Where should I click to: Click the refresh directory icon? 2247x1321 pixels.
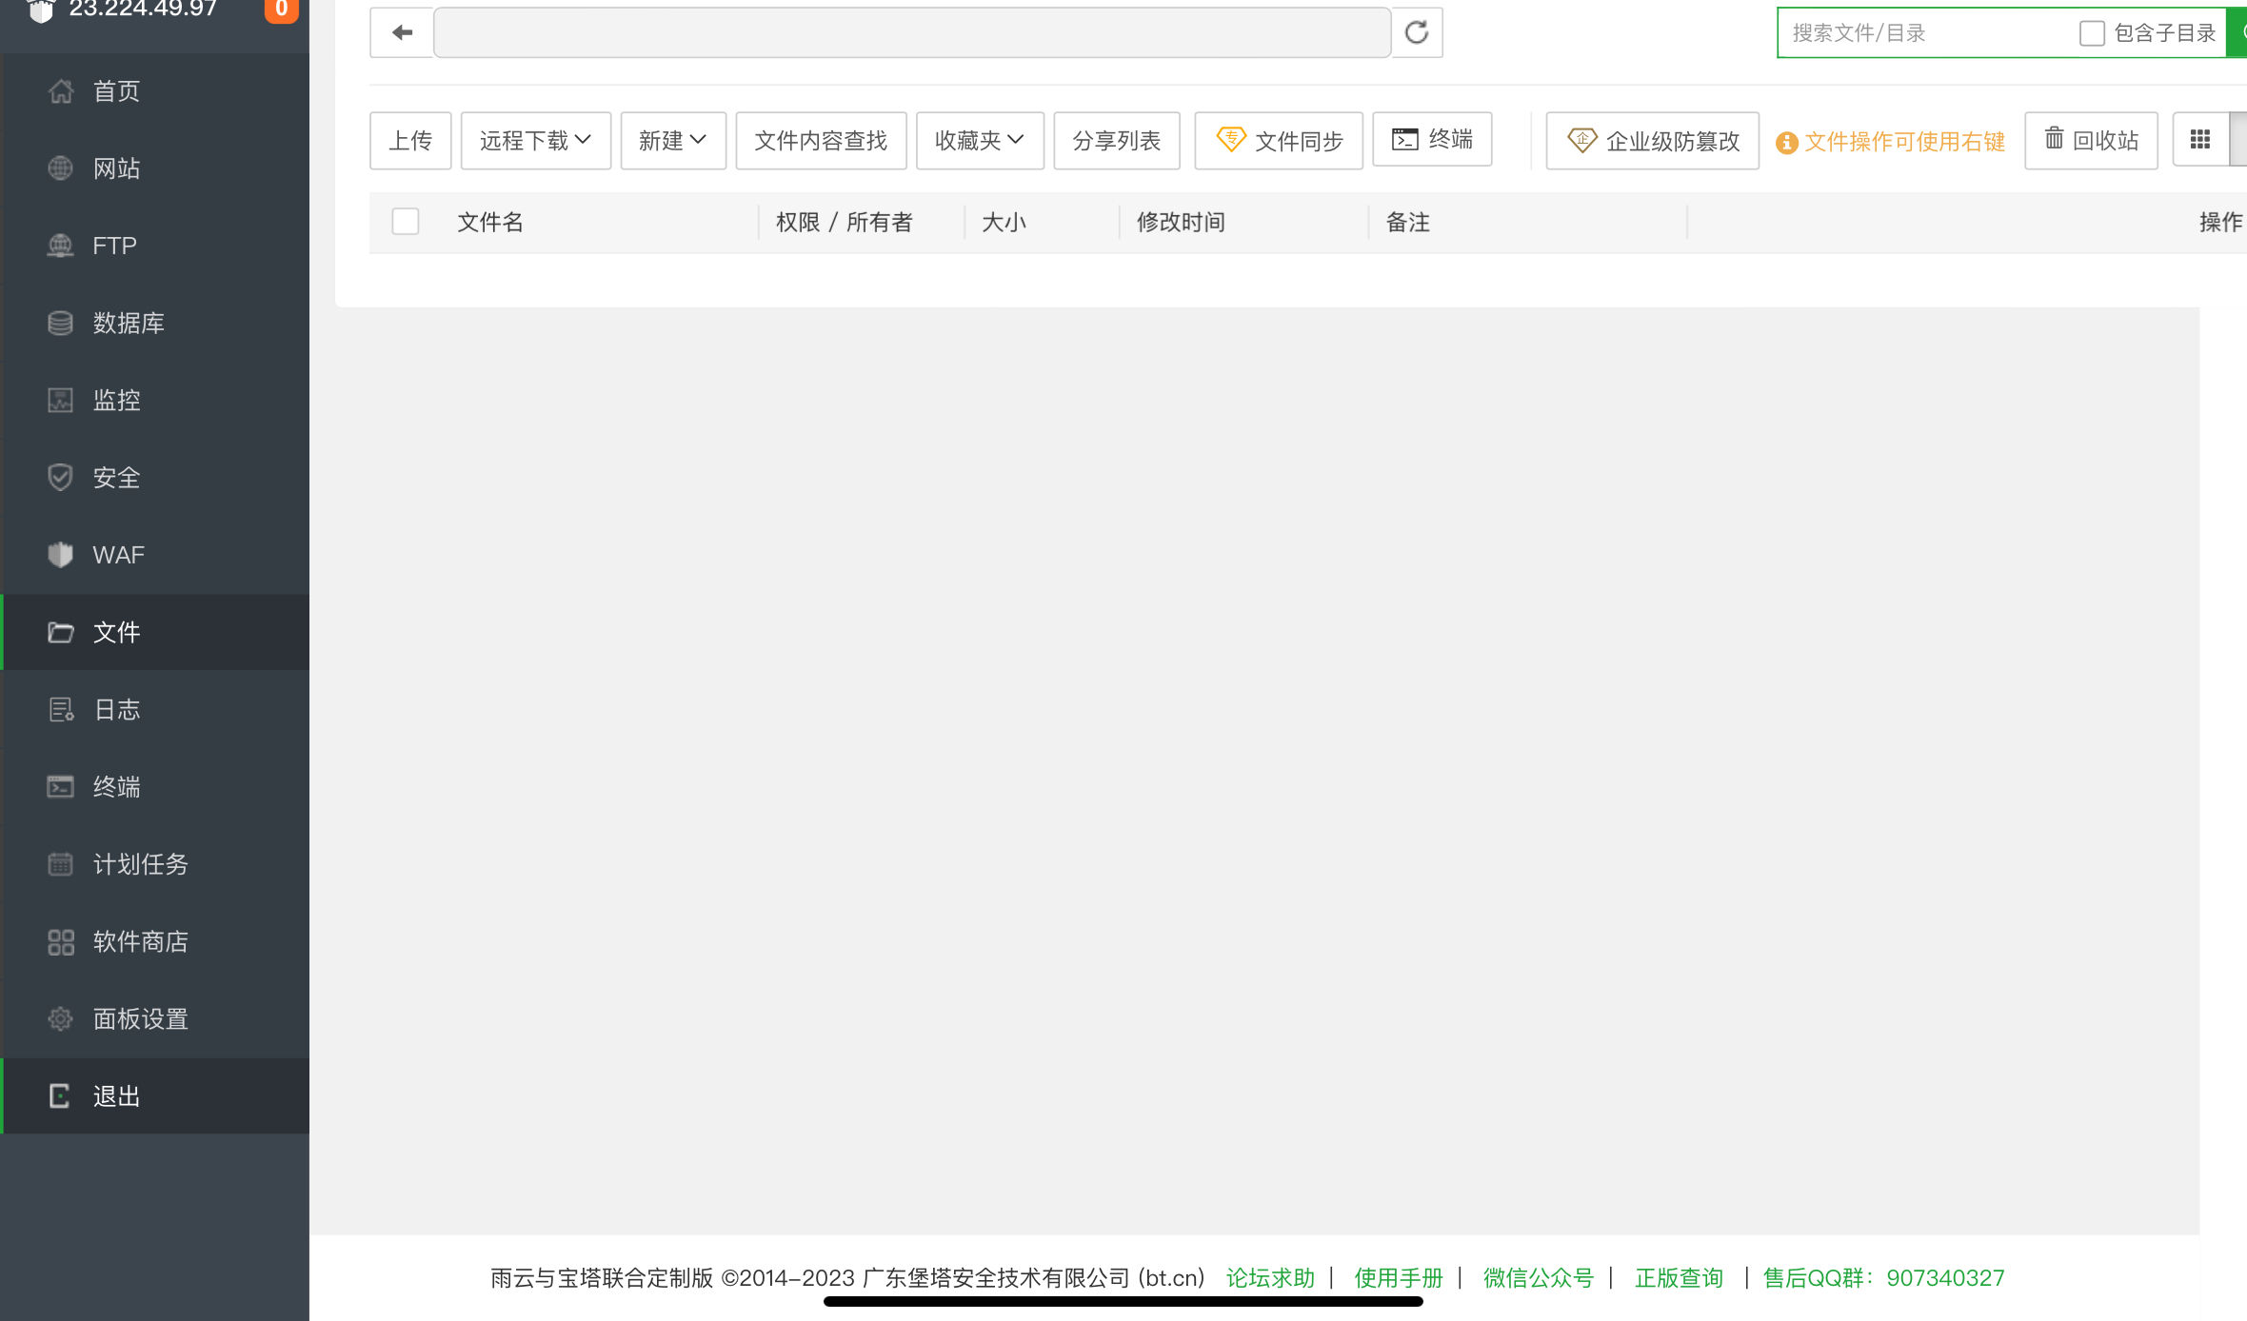pos(1417,33)
